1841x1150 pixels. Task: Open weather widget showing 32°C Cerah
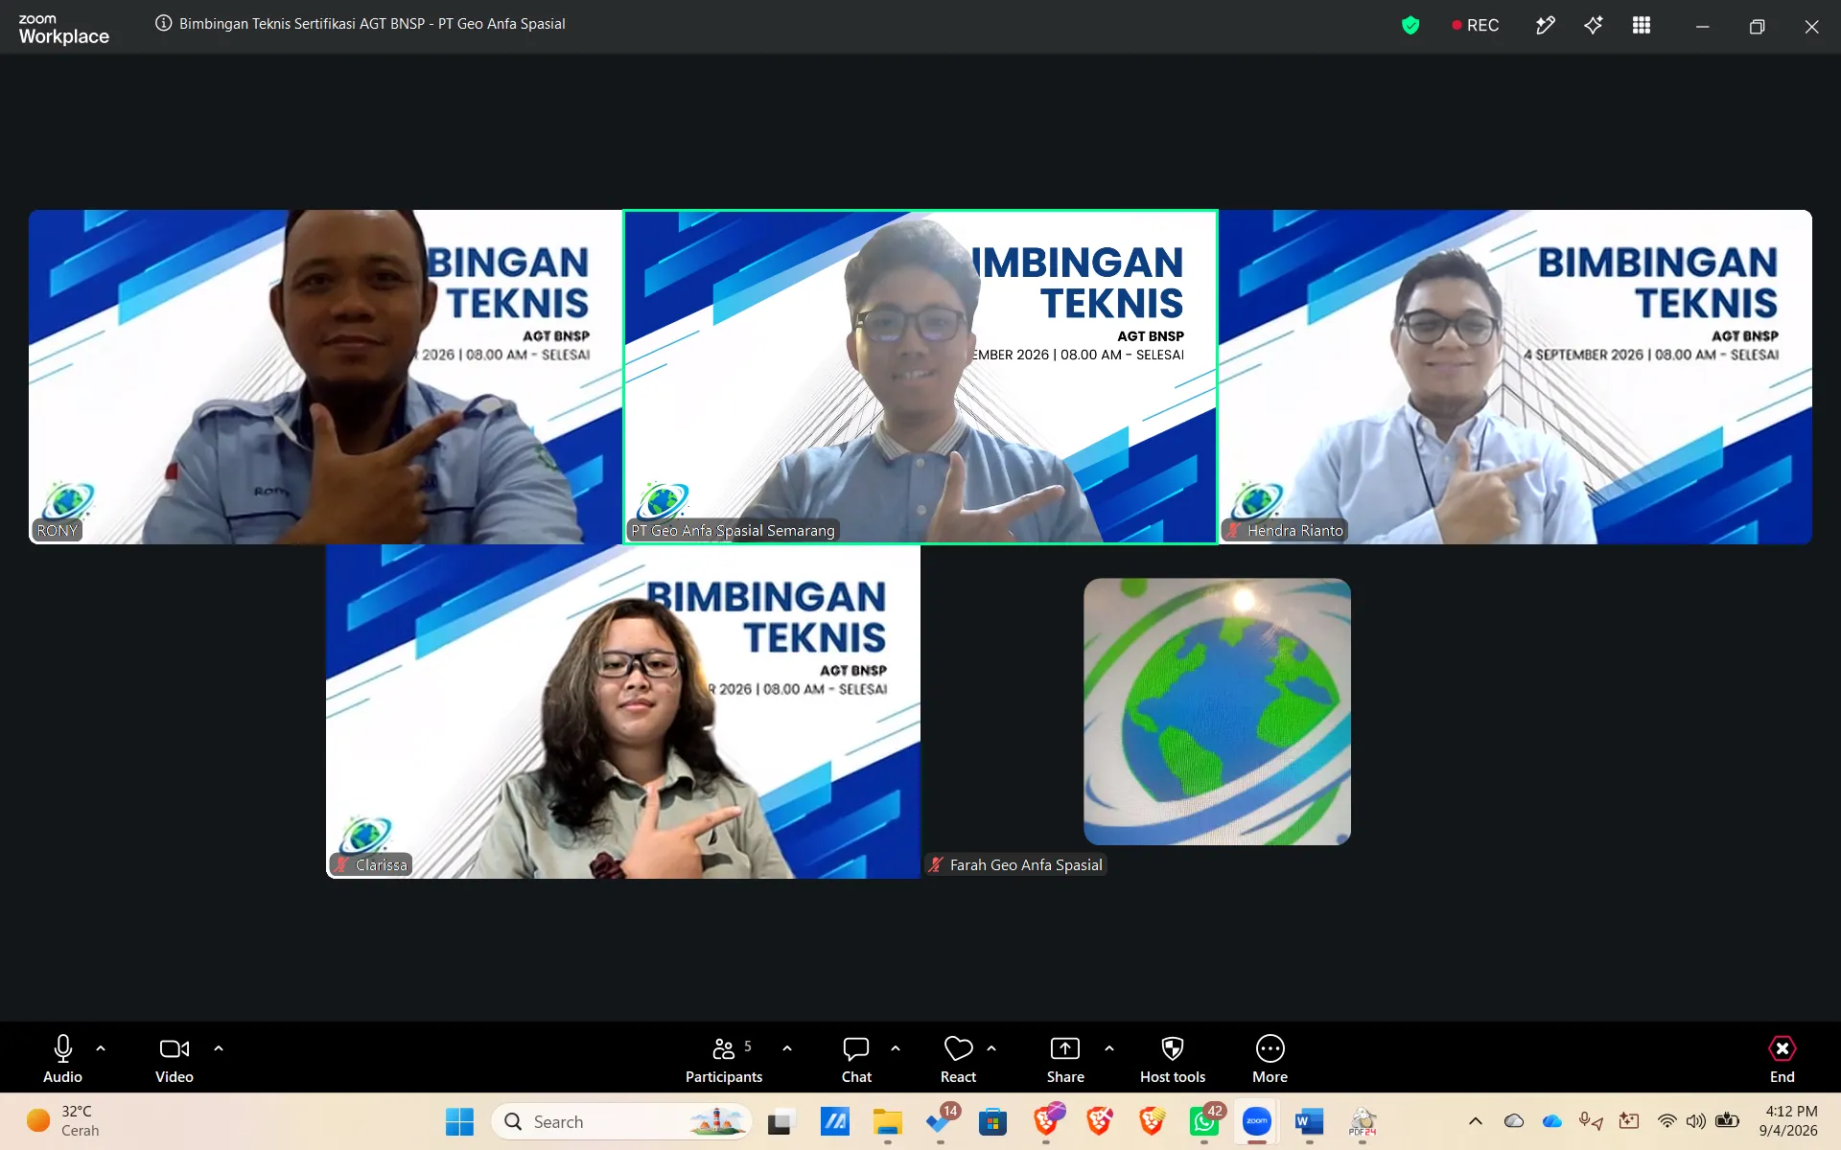[63, 1121]
